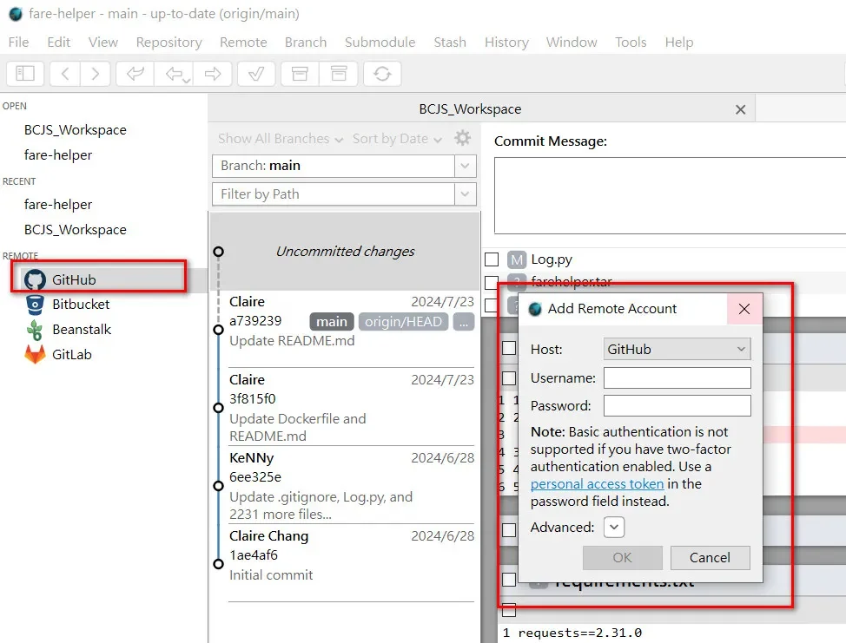Open Sort by Date dropdown
The width and height of the screenshot is (846, 643).
397,139
